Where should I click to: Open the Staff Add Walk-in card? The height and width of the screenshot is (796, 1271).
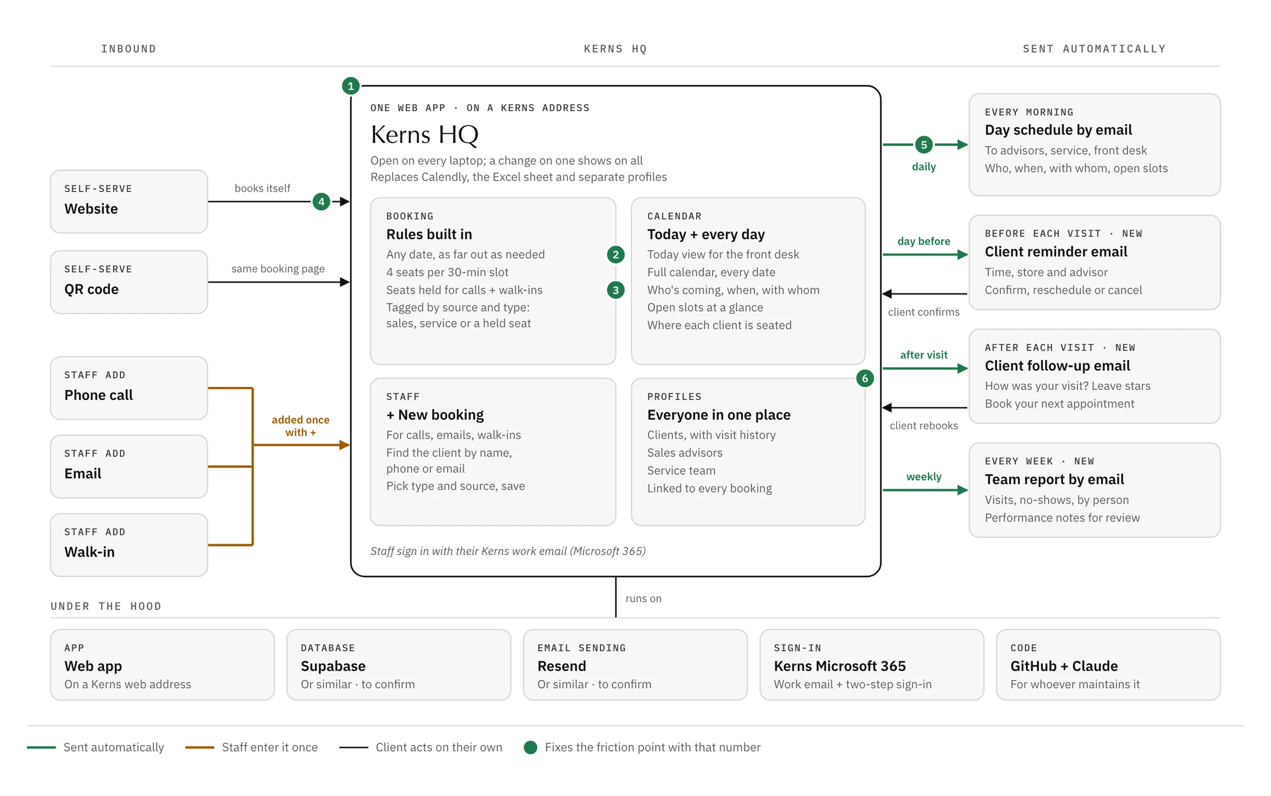pos(129,545)
